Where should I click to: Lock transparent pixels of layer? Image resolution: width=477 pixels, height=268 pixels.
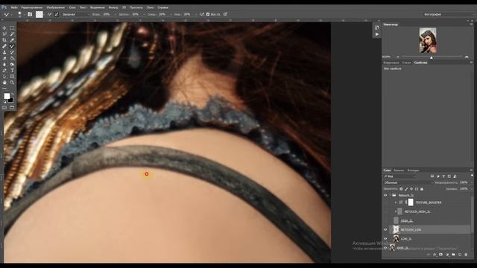(x=401, y=189)
